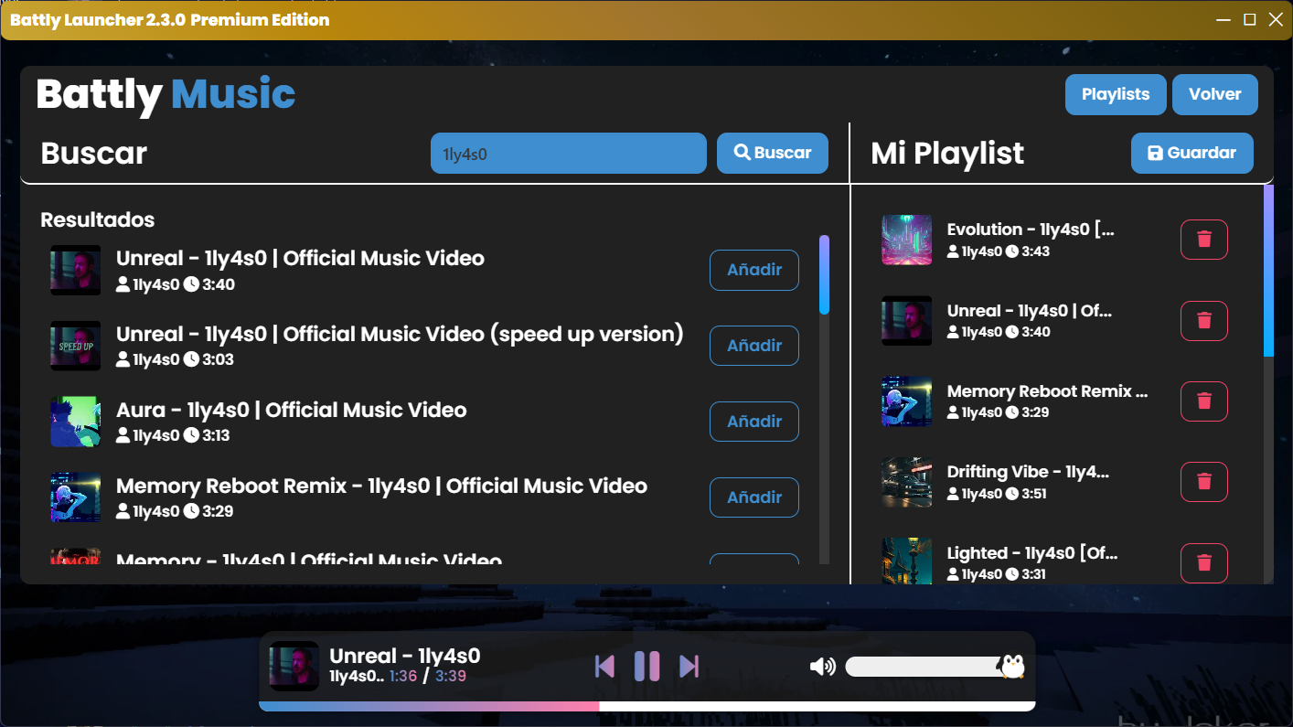Go back with the Volver button
Image resolution: width=1293 pixels, height=727 pixels.
1215,94
